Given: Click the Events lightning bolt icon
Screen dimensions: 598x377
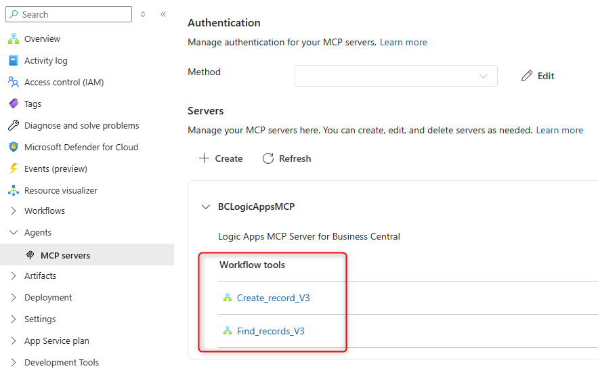Looking at the screenshot, I should click(14, 169).
